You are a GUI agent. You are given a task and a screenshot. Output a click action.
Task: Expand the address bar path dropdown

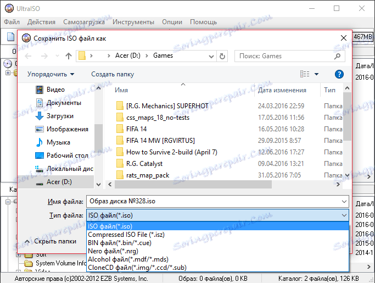coord(211,57)
